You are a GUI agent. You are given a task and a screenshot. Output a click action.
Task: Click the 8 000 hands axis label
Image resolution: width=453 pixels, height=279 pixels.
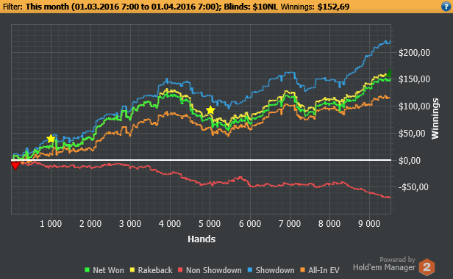(x=329, y=224)
